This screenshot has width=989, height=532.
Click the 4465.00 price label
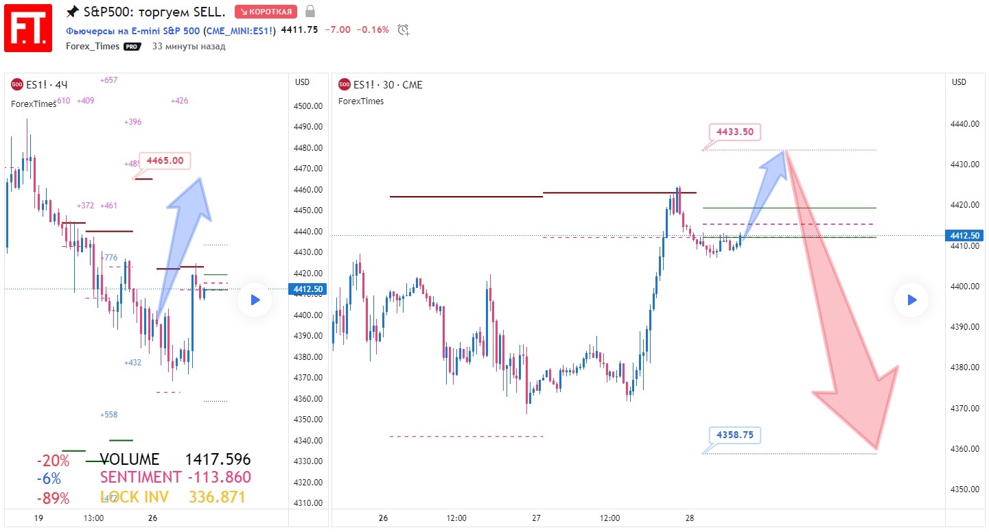pos(165,161)
